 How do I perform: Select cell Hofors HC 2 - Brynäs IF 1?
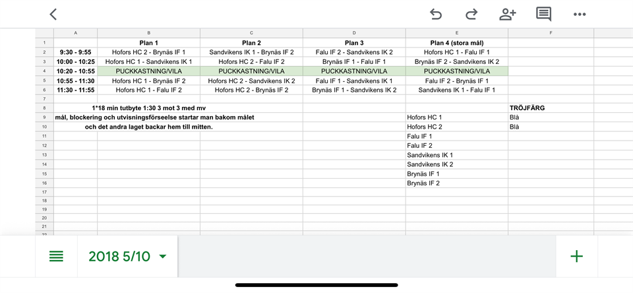(x=148, y=52)
